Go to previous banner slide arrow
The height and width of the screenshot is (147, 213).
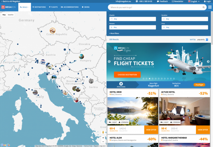[109, 61]
